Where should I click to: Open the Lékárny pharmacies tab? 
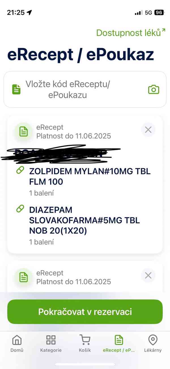(x=153, y=343)
